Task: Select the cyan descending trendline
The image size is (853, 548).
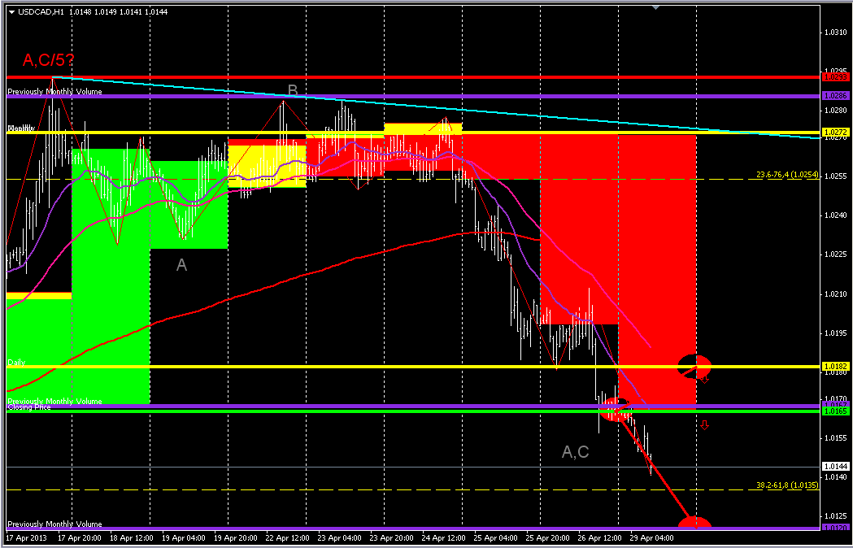Action: (x=435, y=109)
